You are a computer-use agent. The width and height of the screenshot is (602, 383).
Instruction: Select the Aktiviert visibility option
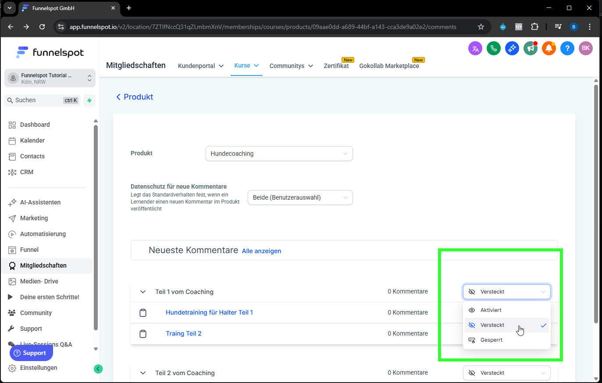coord(507,310)
